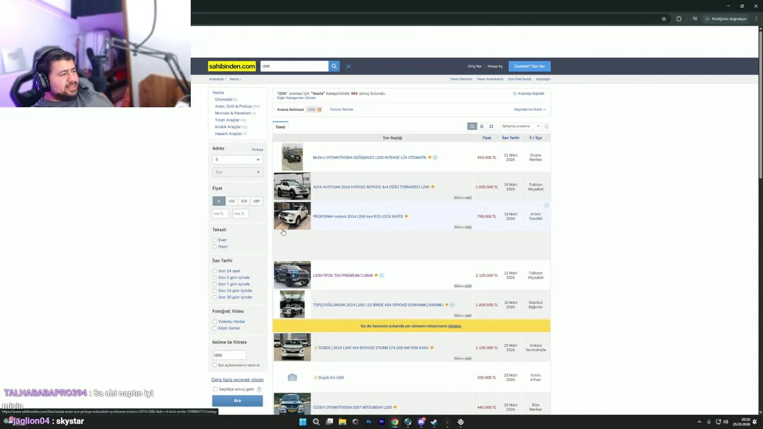Select the USD currency tab

231,201
